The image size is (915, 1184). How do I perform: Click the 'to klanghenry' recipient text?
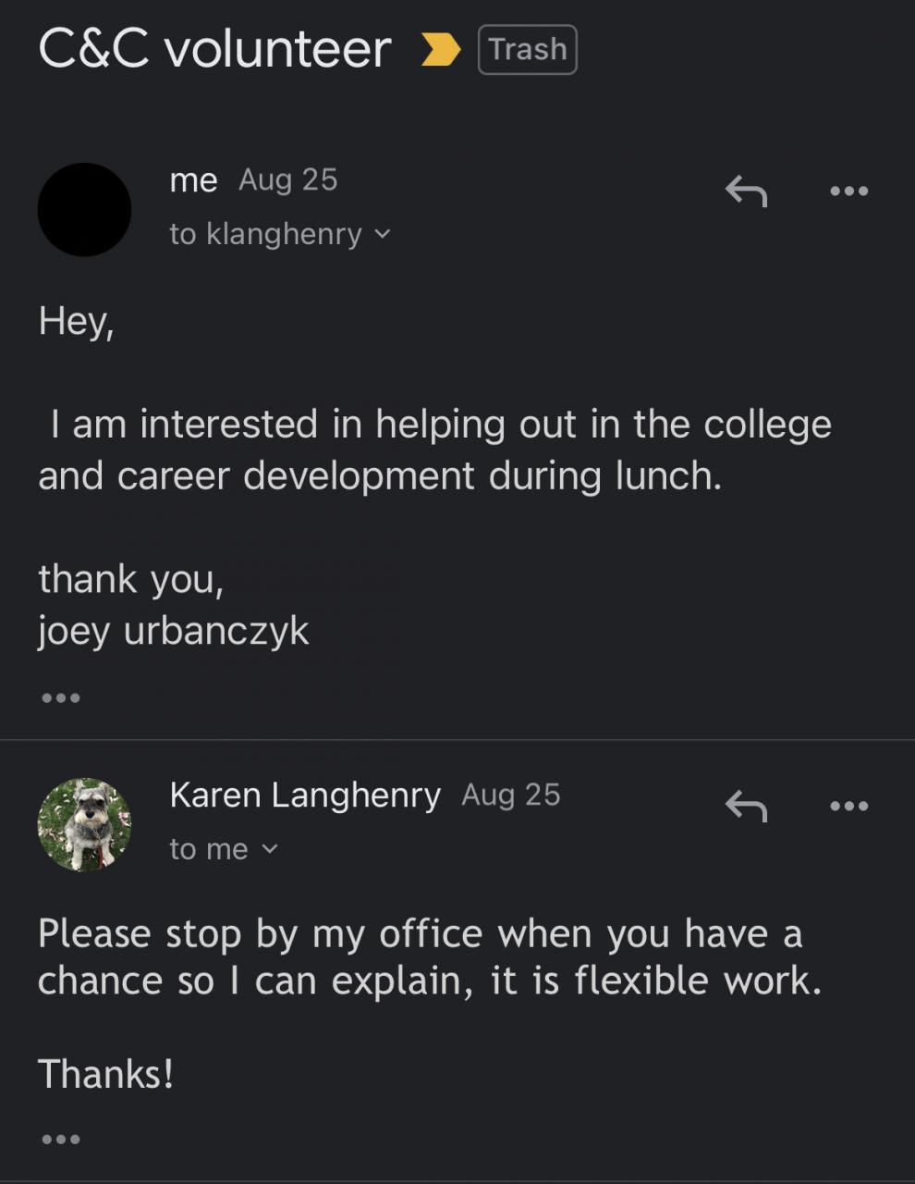(x=265, y=234)
